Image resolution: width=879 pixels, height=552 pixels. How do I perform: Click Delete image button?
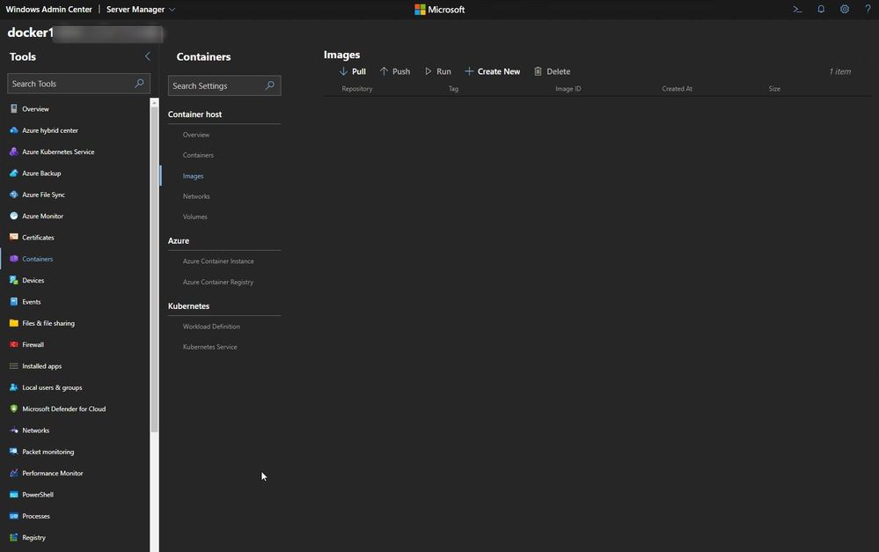click(553, 71)
